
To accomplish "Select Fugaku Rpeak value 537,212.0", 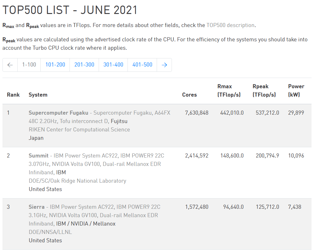I will pos(267,113).
